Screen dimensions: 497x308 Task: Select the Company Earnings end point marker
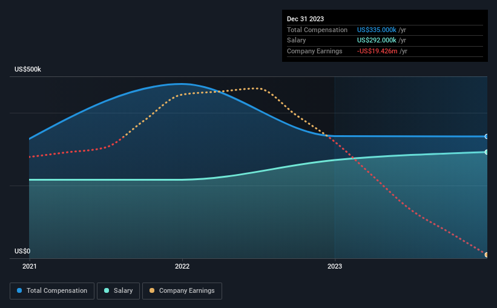[x=486, y=255]
